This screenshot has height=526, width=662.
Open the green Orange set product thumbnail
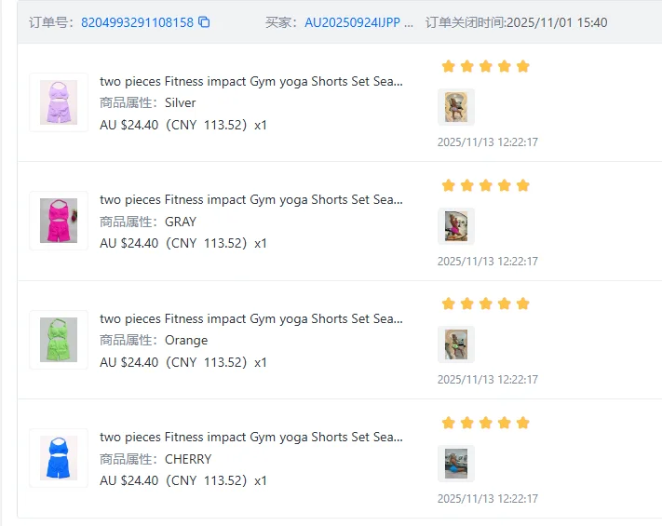tap(59, 340)
